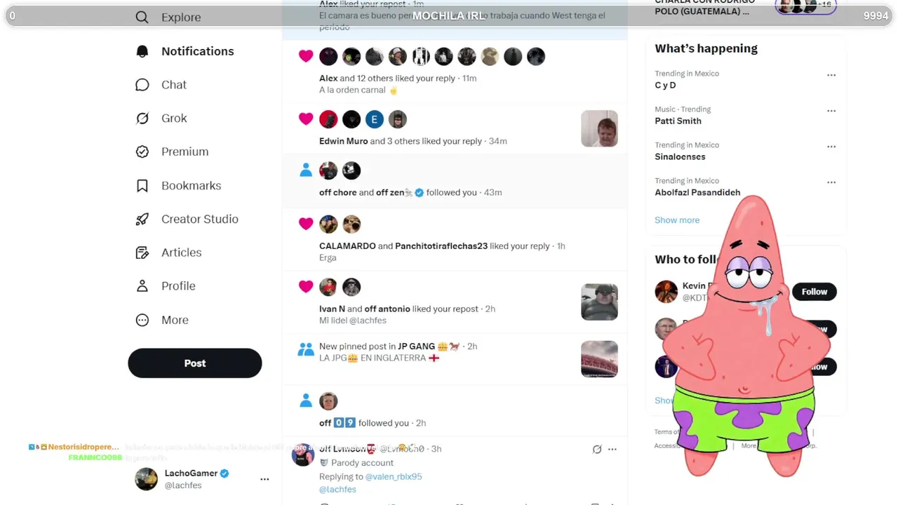Open options for Patti Smith trend

tap(831, 111)
